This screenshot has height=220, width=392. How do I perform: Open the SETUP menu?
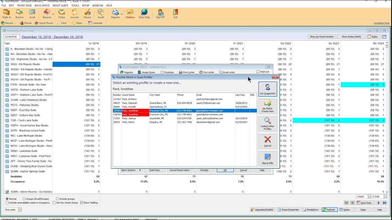click(86, 5)
